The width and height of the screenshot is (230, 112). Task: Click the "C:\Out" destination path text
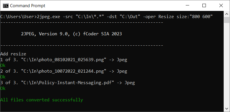[130, 17]
